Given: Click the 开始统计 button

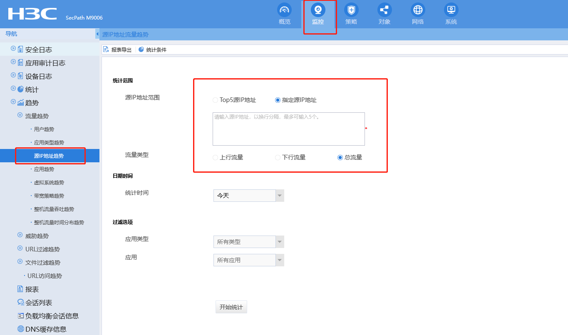Looking at the screenshot, I should point(231,307).
